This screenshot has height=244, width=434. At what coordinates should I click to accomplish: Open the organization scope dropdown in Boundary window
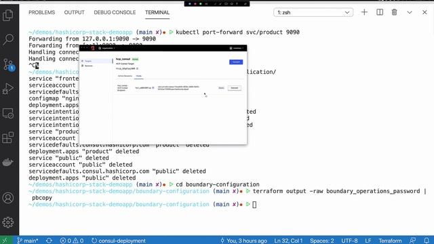(x=107, y=48)
